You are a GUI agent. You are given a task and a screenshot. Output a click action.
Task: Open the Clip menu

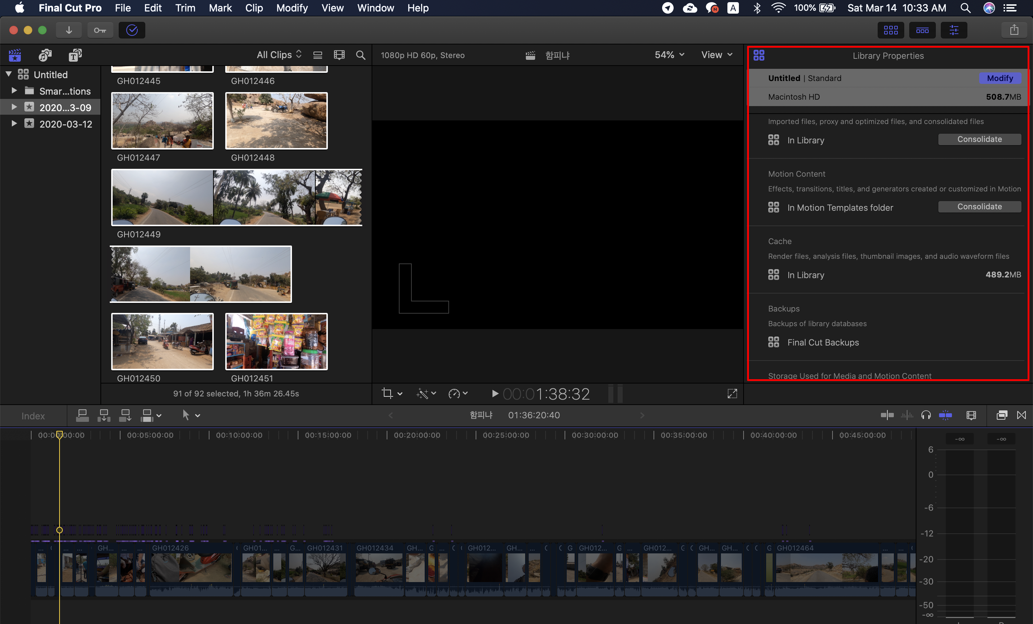tap(254, 8)
